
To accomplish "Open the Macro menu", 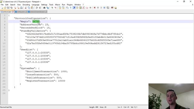I will coord(58,5).
